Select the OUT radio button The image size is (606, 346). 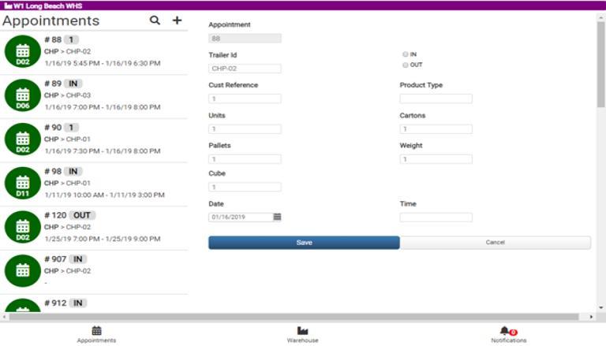click(405, 65)
